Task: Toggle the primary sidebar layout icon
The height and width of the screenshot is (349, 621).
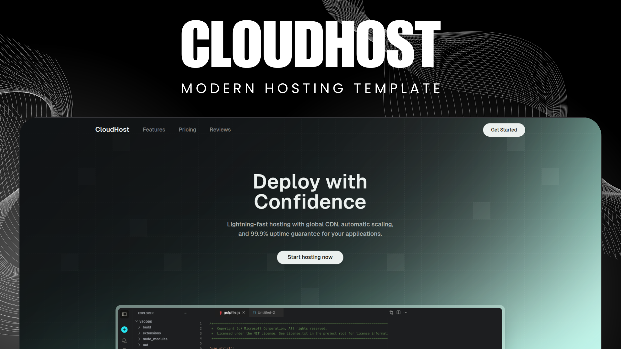Action: pyautogui.click(x=125, y=314)
